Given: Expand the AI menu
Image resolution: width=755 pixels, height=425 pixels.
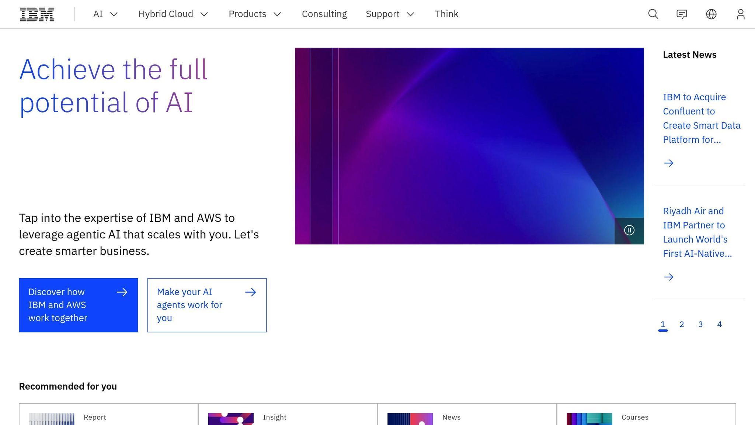Looking at the screenshot, I should click(105, 14).
